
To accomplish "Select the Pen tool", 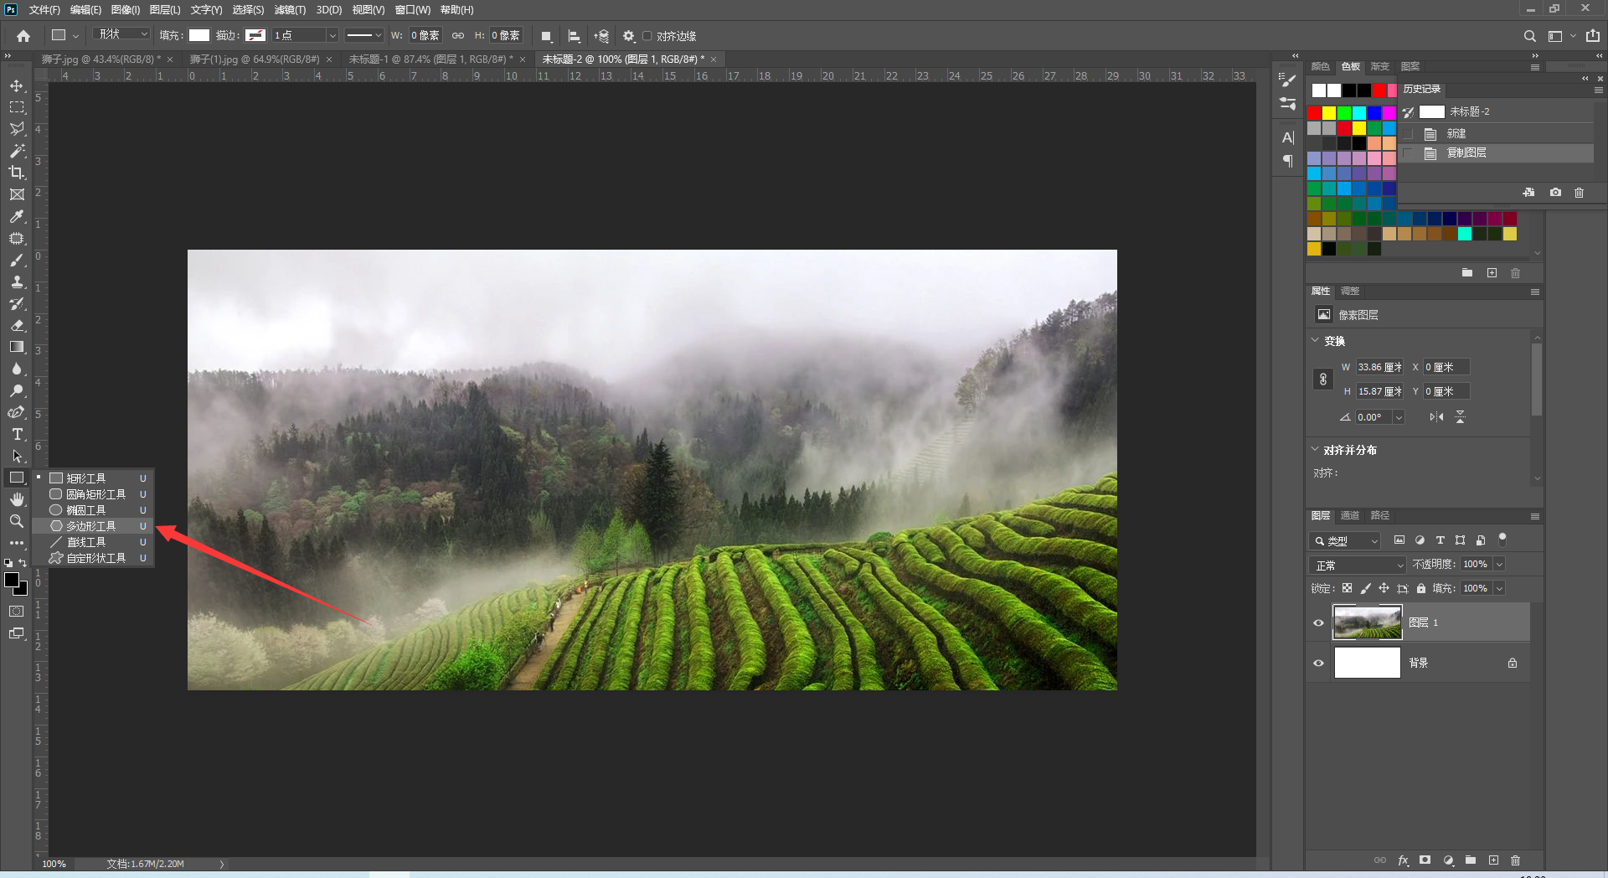I will pos(17,412).
